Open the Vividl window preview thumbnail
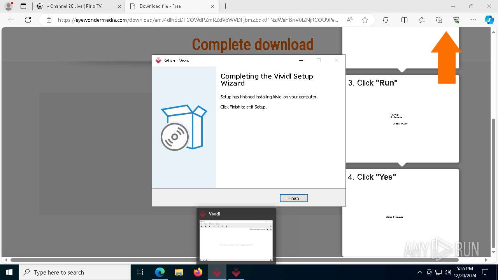Viewport: 498px width, 280px height. point(236,240)
